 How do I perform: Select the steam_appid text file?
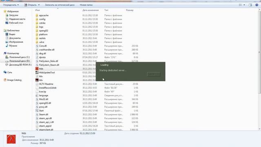[45, 126]
